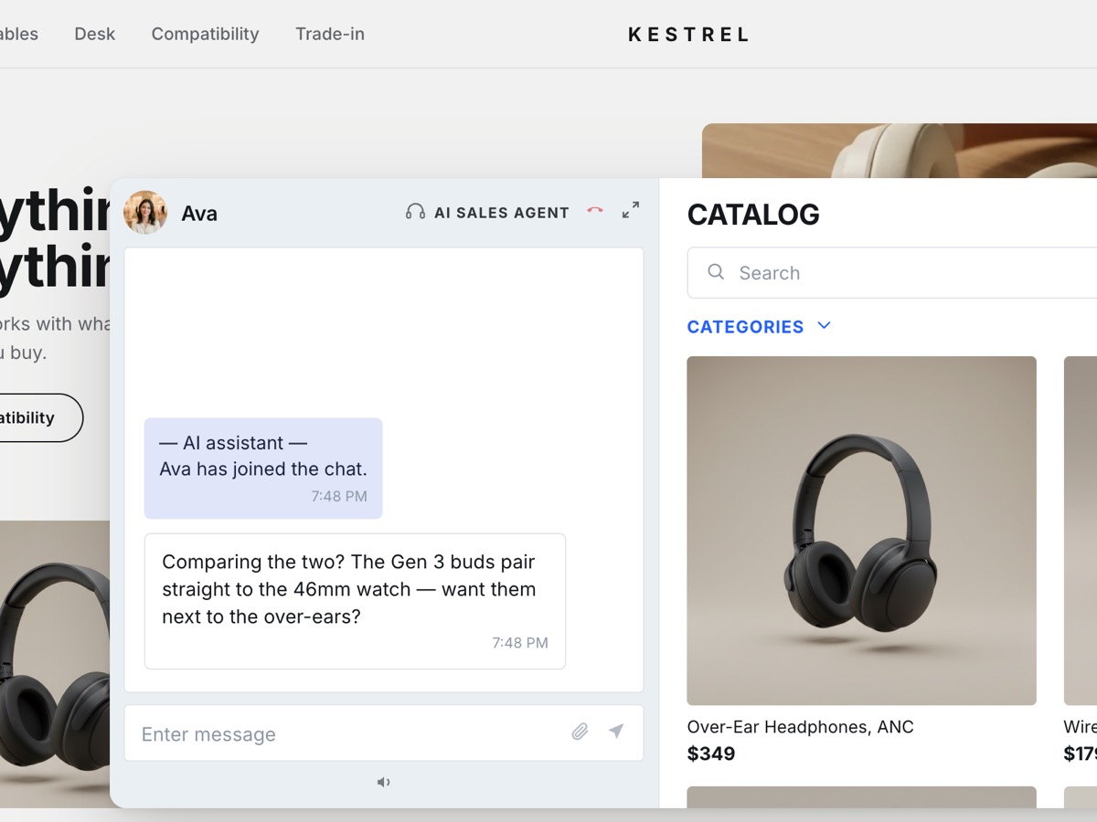Open the Over-Ear Headphones product image
Viewport: 1097px width, 822px height.
pyautogui.click(x=862, y=531)
